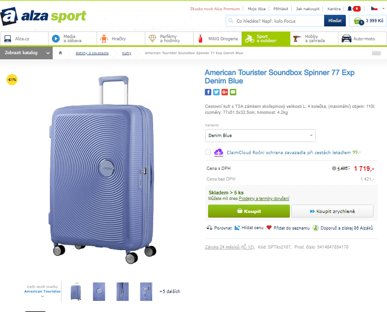
Task: Enable the ClaimCloud travel protection checkbox
Action: 208,152
